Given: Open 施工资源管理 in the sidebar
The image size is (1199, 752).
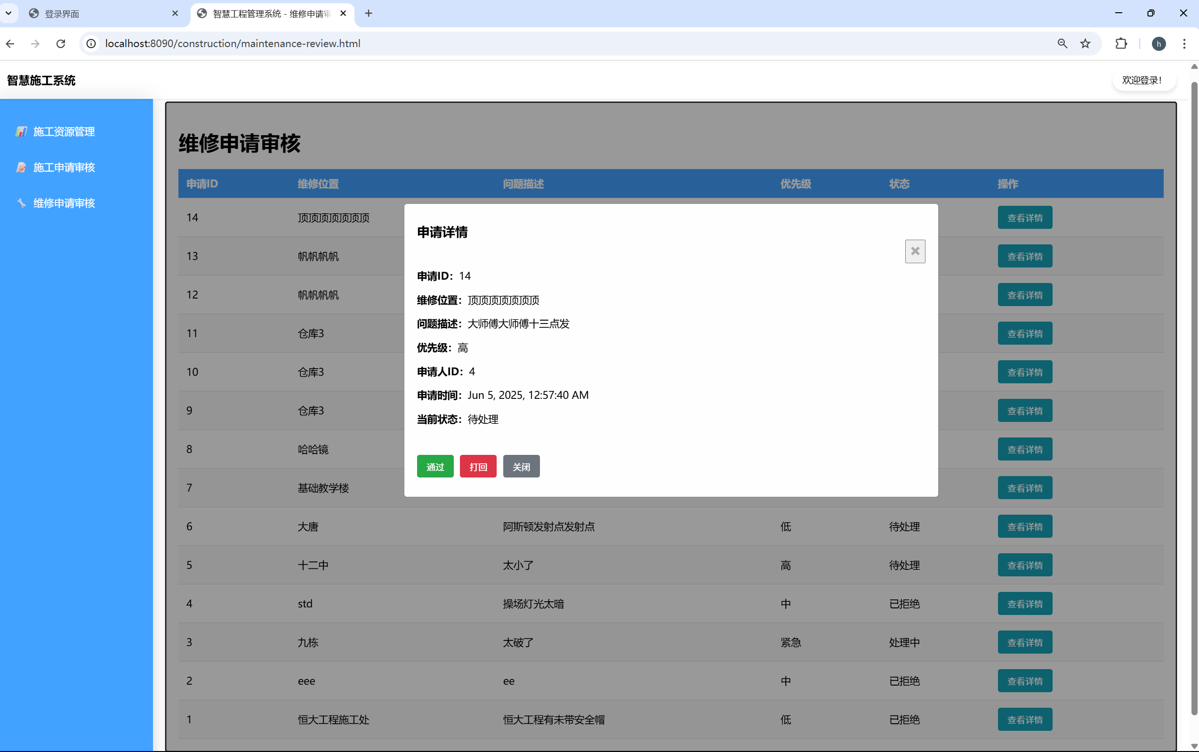Looking at the screenshot, I should [x=64, y=132].
